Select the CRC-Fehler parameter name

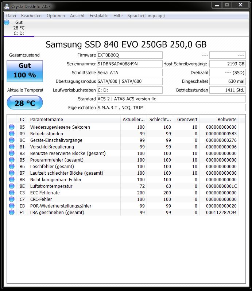tap(41, 199)
